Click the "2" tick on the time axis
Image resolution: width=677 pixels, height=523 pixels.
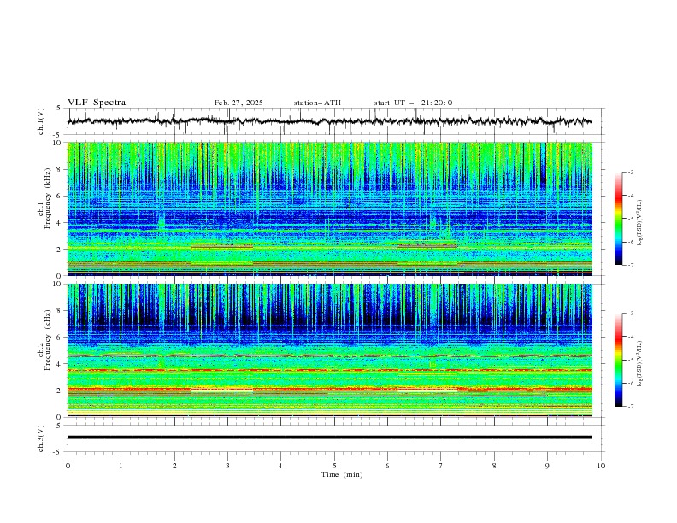174,466
